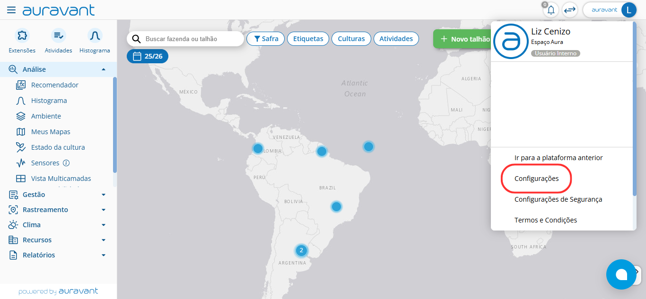Click the switch arrows icon in header
The width and height of the screenshot is (646, 299).
[x=570, y=10]
